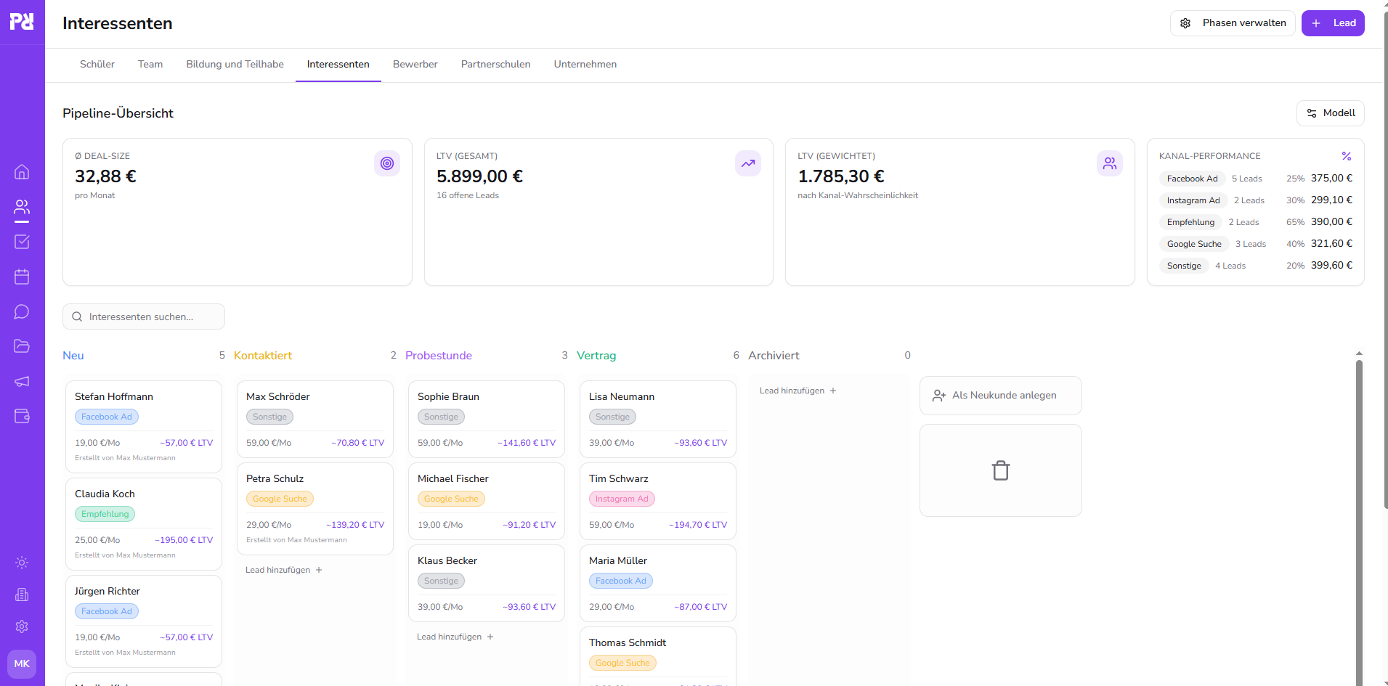Focus the Interessenten suchen search field
The height and width of the screenshot is (686, 1388).
[x=144, y=317]
